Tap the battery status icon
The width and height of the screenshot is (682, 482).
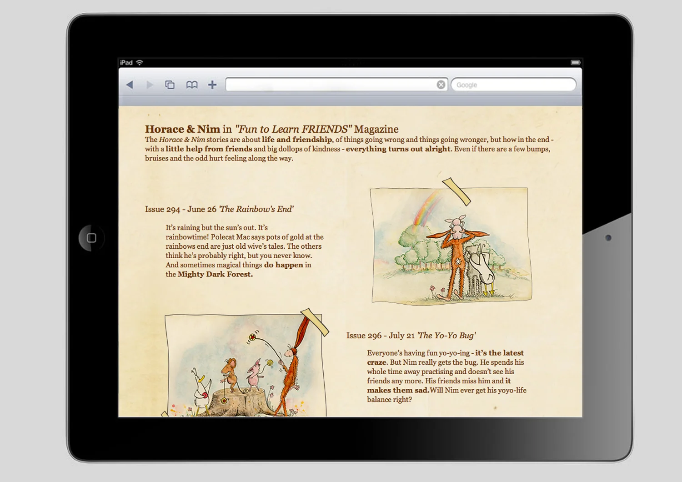(576, 62)
